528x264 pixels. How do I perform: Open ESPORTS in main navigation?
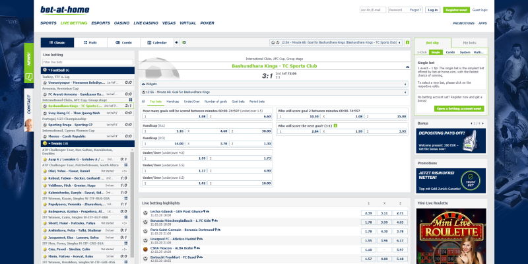pyautogui.click(x=101, y=23)
